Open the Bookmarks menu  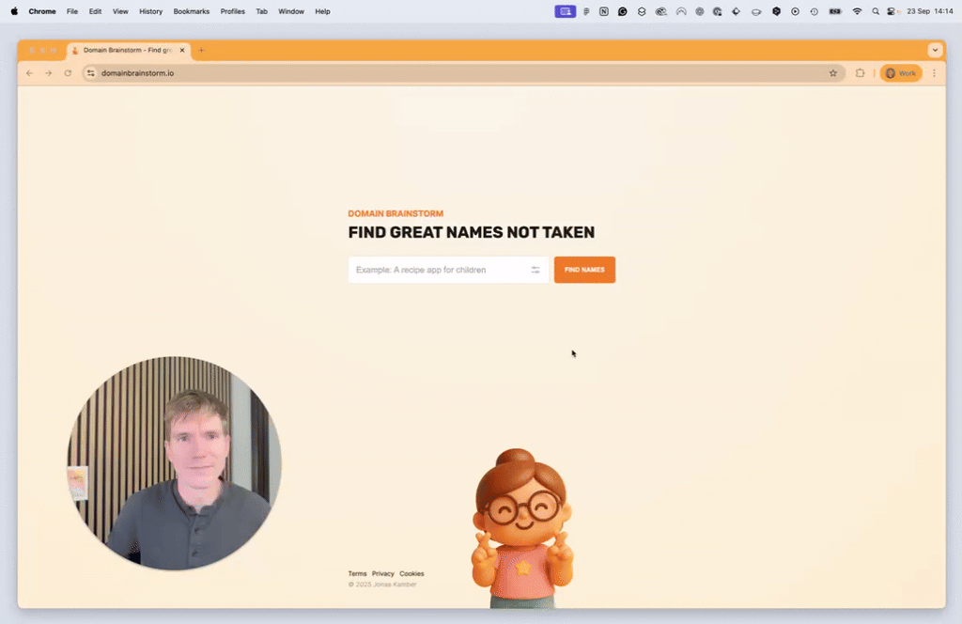[x=192, y=11]
